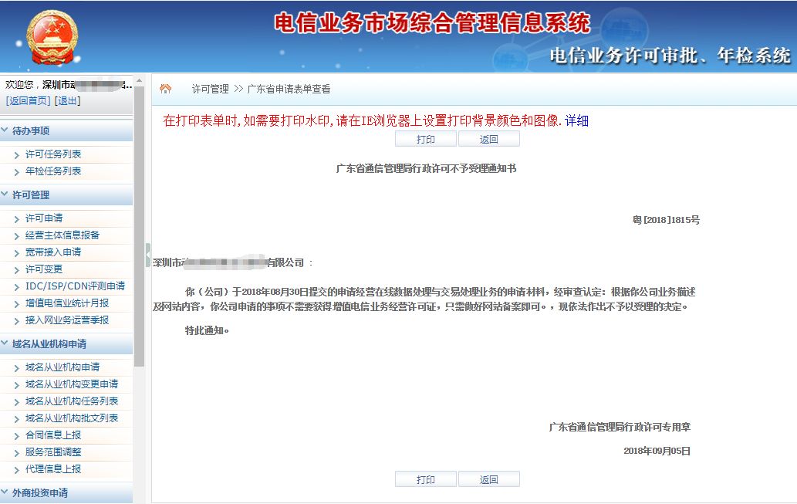This screenshot has height=504, width=797.
Task: Click the document number 粤[2018]1815号
Action: point(666,220)
